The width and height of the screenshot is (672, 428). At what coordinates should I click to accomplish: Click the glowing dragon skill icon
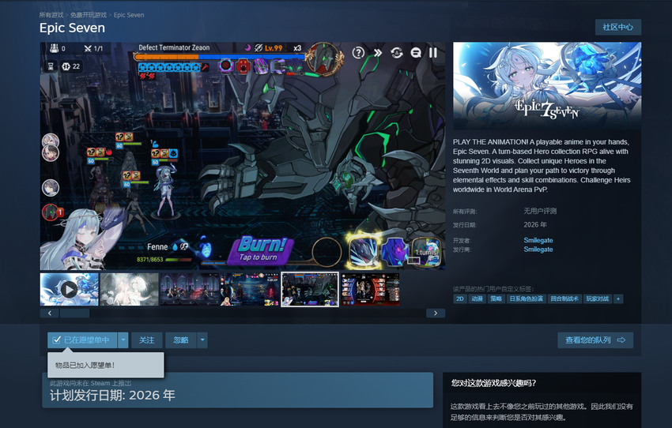coord(364,252)
